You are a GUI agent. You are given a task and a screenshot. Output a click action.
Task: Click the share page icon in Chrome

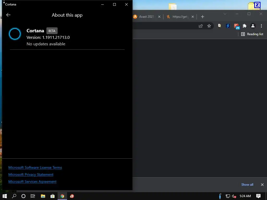click(x=201, y=26)
